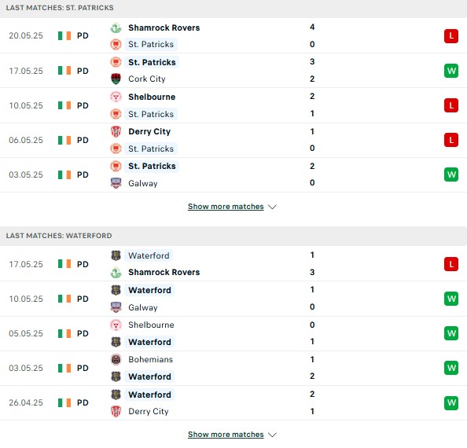Expand more matches under Waterford section
This screenshot has width=467, height=448.
tap(226, 435)
